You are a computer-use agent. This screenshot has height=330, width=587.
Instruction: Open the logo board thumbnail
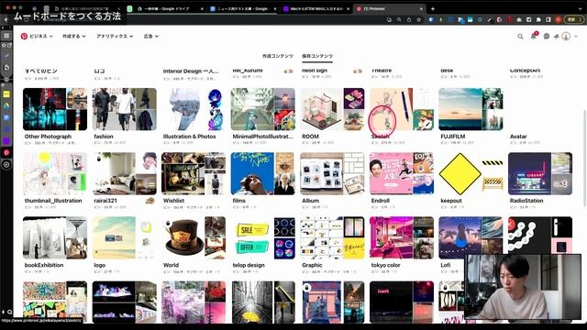point(125,238)
